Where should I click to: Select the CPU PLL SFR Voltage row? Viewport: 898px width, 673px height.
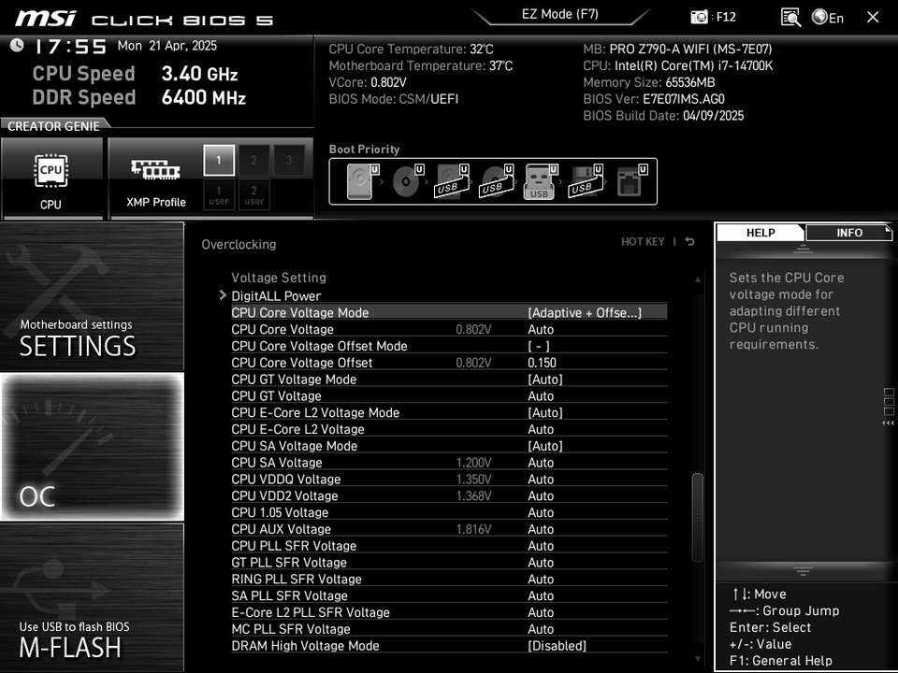coord(449,545)
